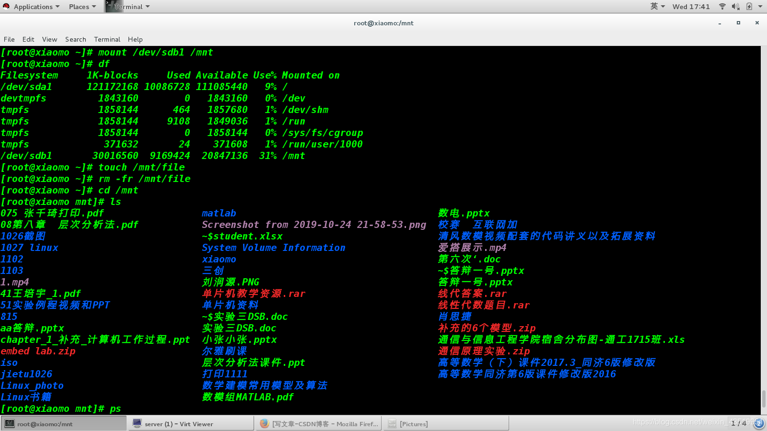Click the Pictures file manager icon in taskbar
767x431 pixels.
pos(392,423)
